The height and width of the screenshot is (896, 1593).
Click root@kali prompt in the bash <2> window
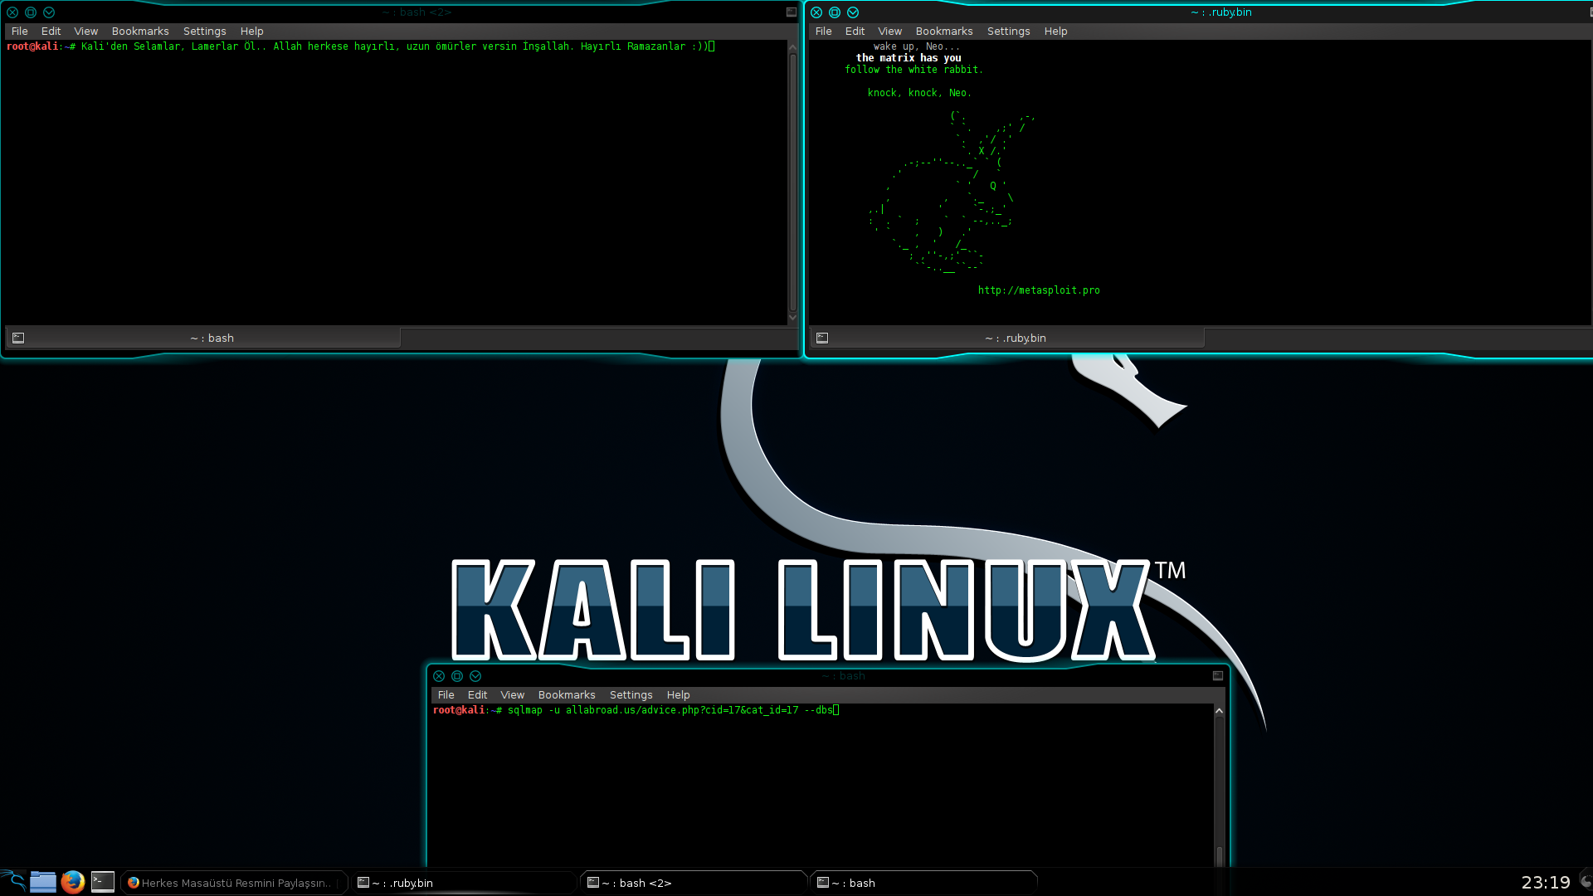click(41, 46)
